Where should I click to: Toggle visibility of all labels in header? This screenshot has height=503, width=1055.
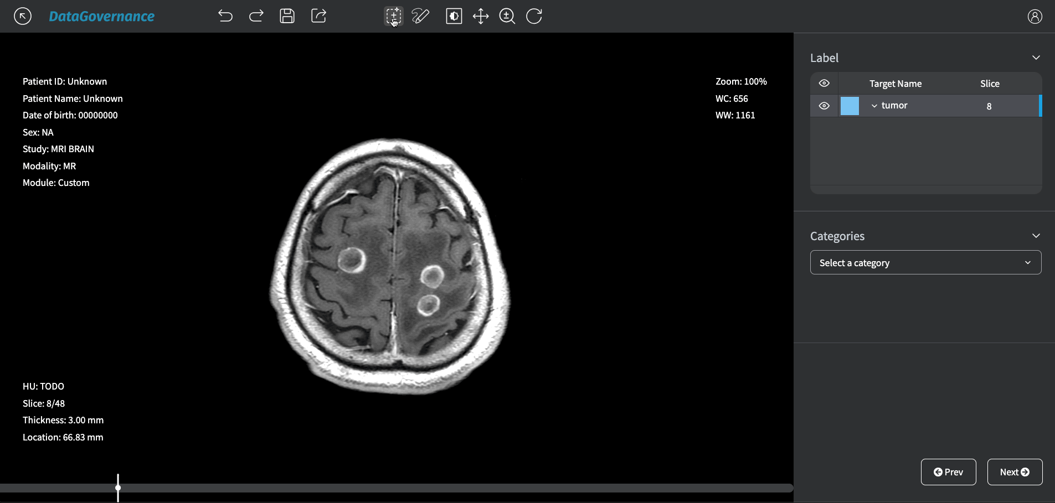[x=824, y=84]
